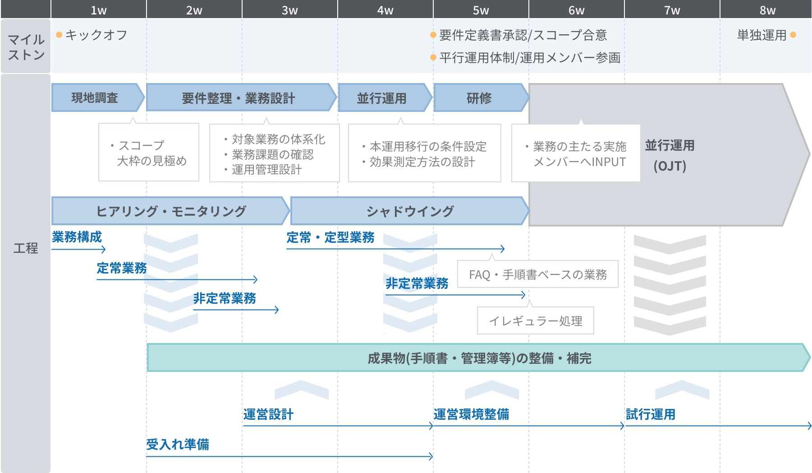Click the 5w week header
Viewport: 812px width, 473px height.
pos(481,9)
